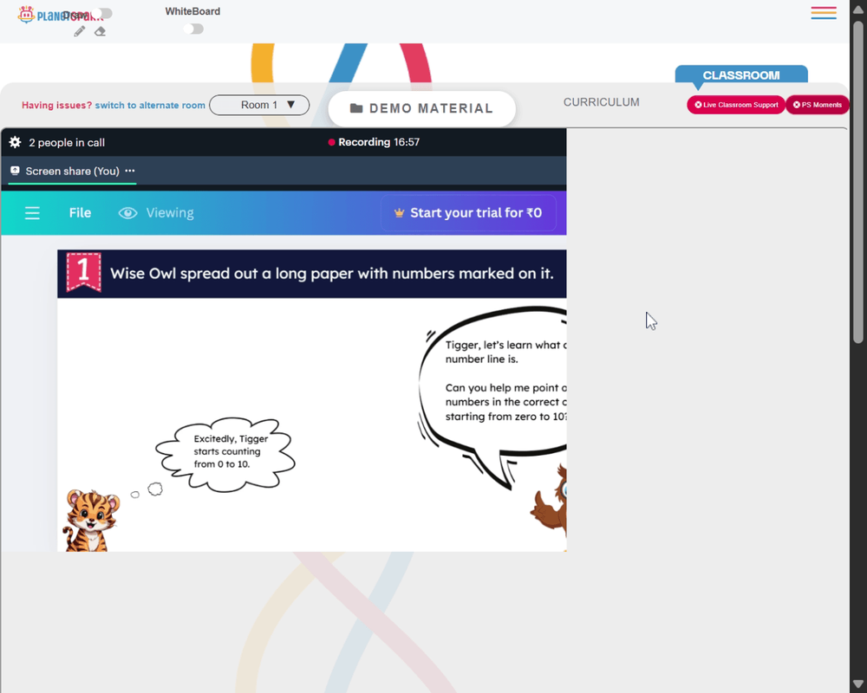Open call settings gear icon
Screen dimensions: 867x693
coord(15,143)
